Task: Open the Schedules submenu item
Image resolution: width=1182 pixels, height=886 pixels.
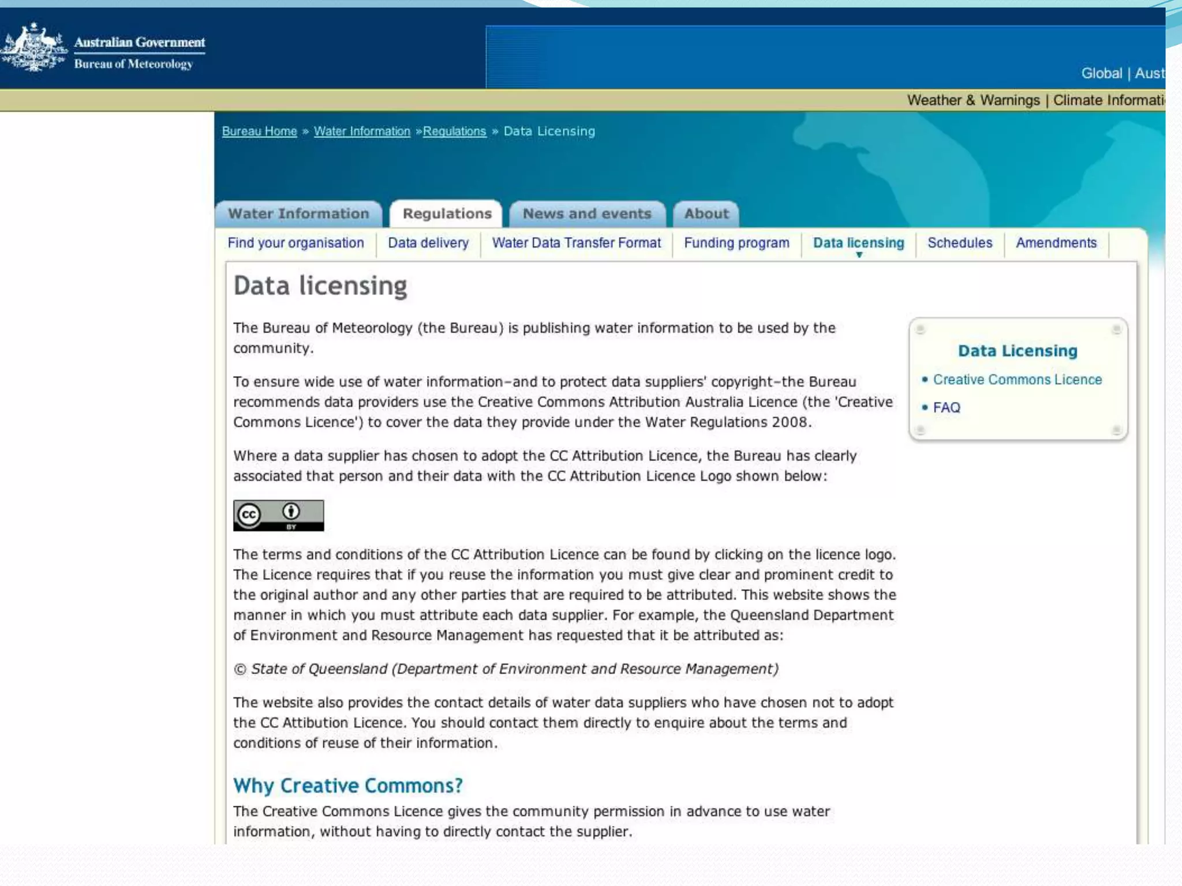Action: pos(960,243)
